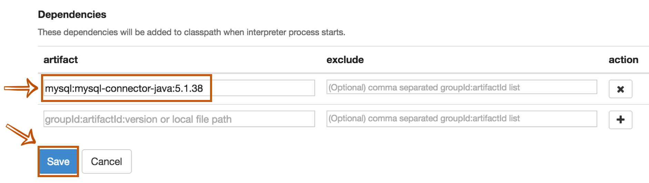Click the "Dependencies" section heading
This screenshot has width=649, height=183.
point(72,14)
